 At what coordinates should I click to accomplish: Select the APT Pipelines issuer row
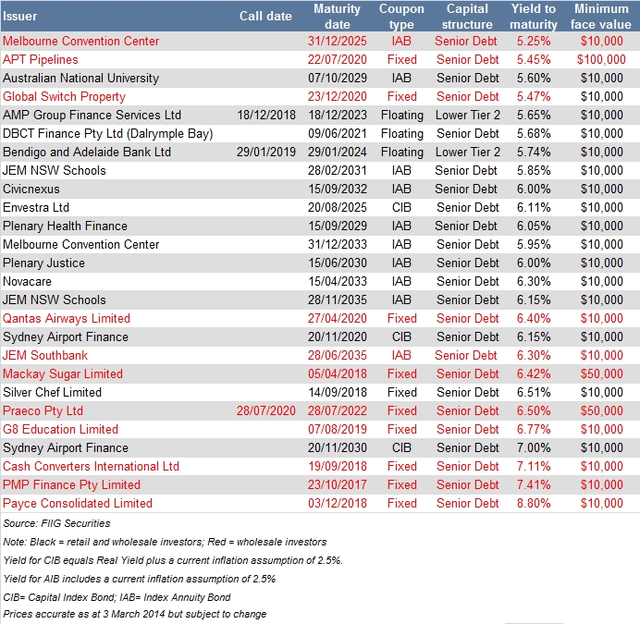[x=41, y=59]
